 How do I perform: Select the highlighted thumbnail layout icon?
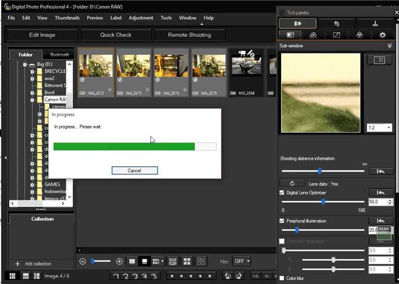click(144, 261)
